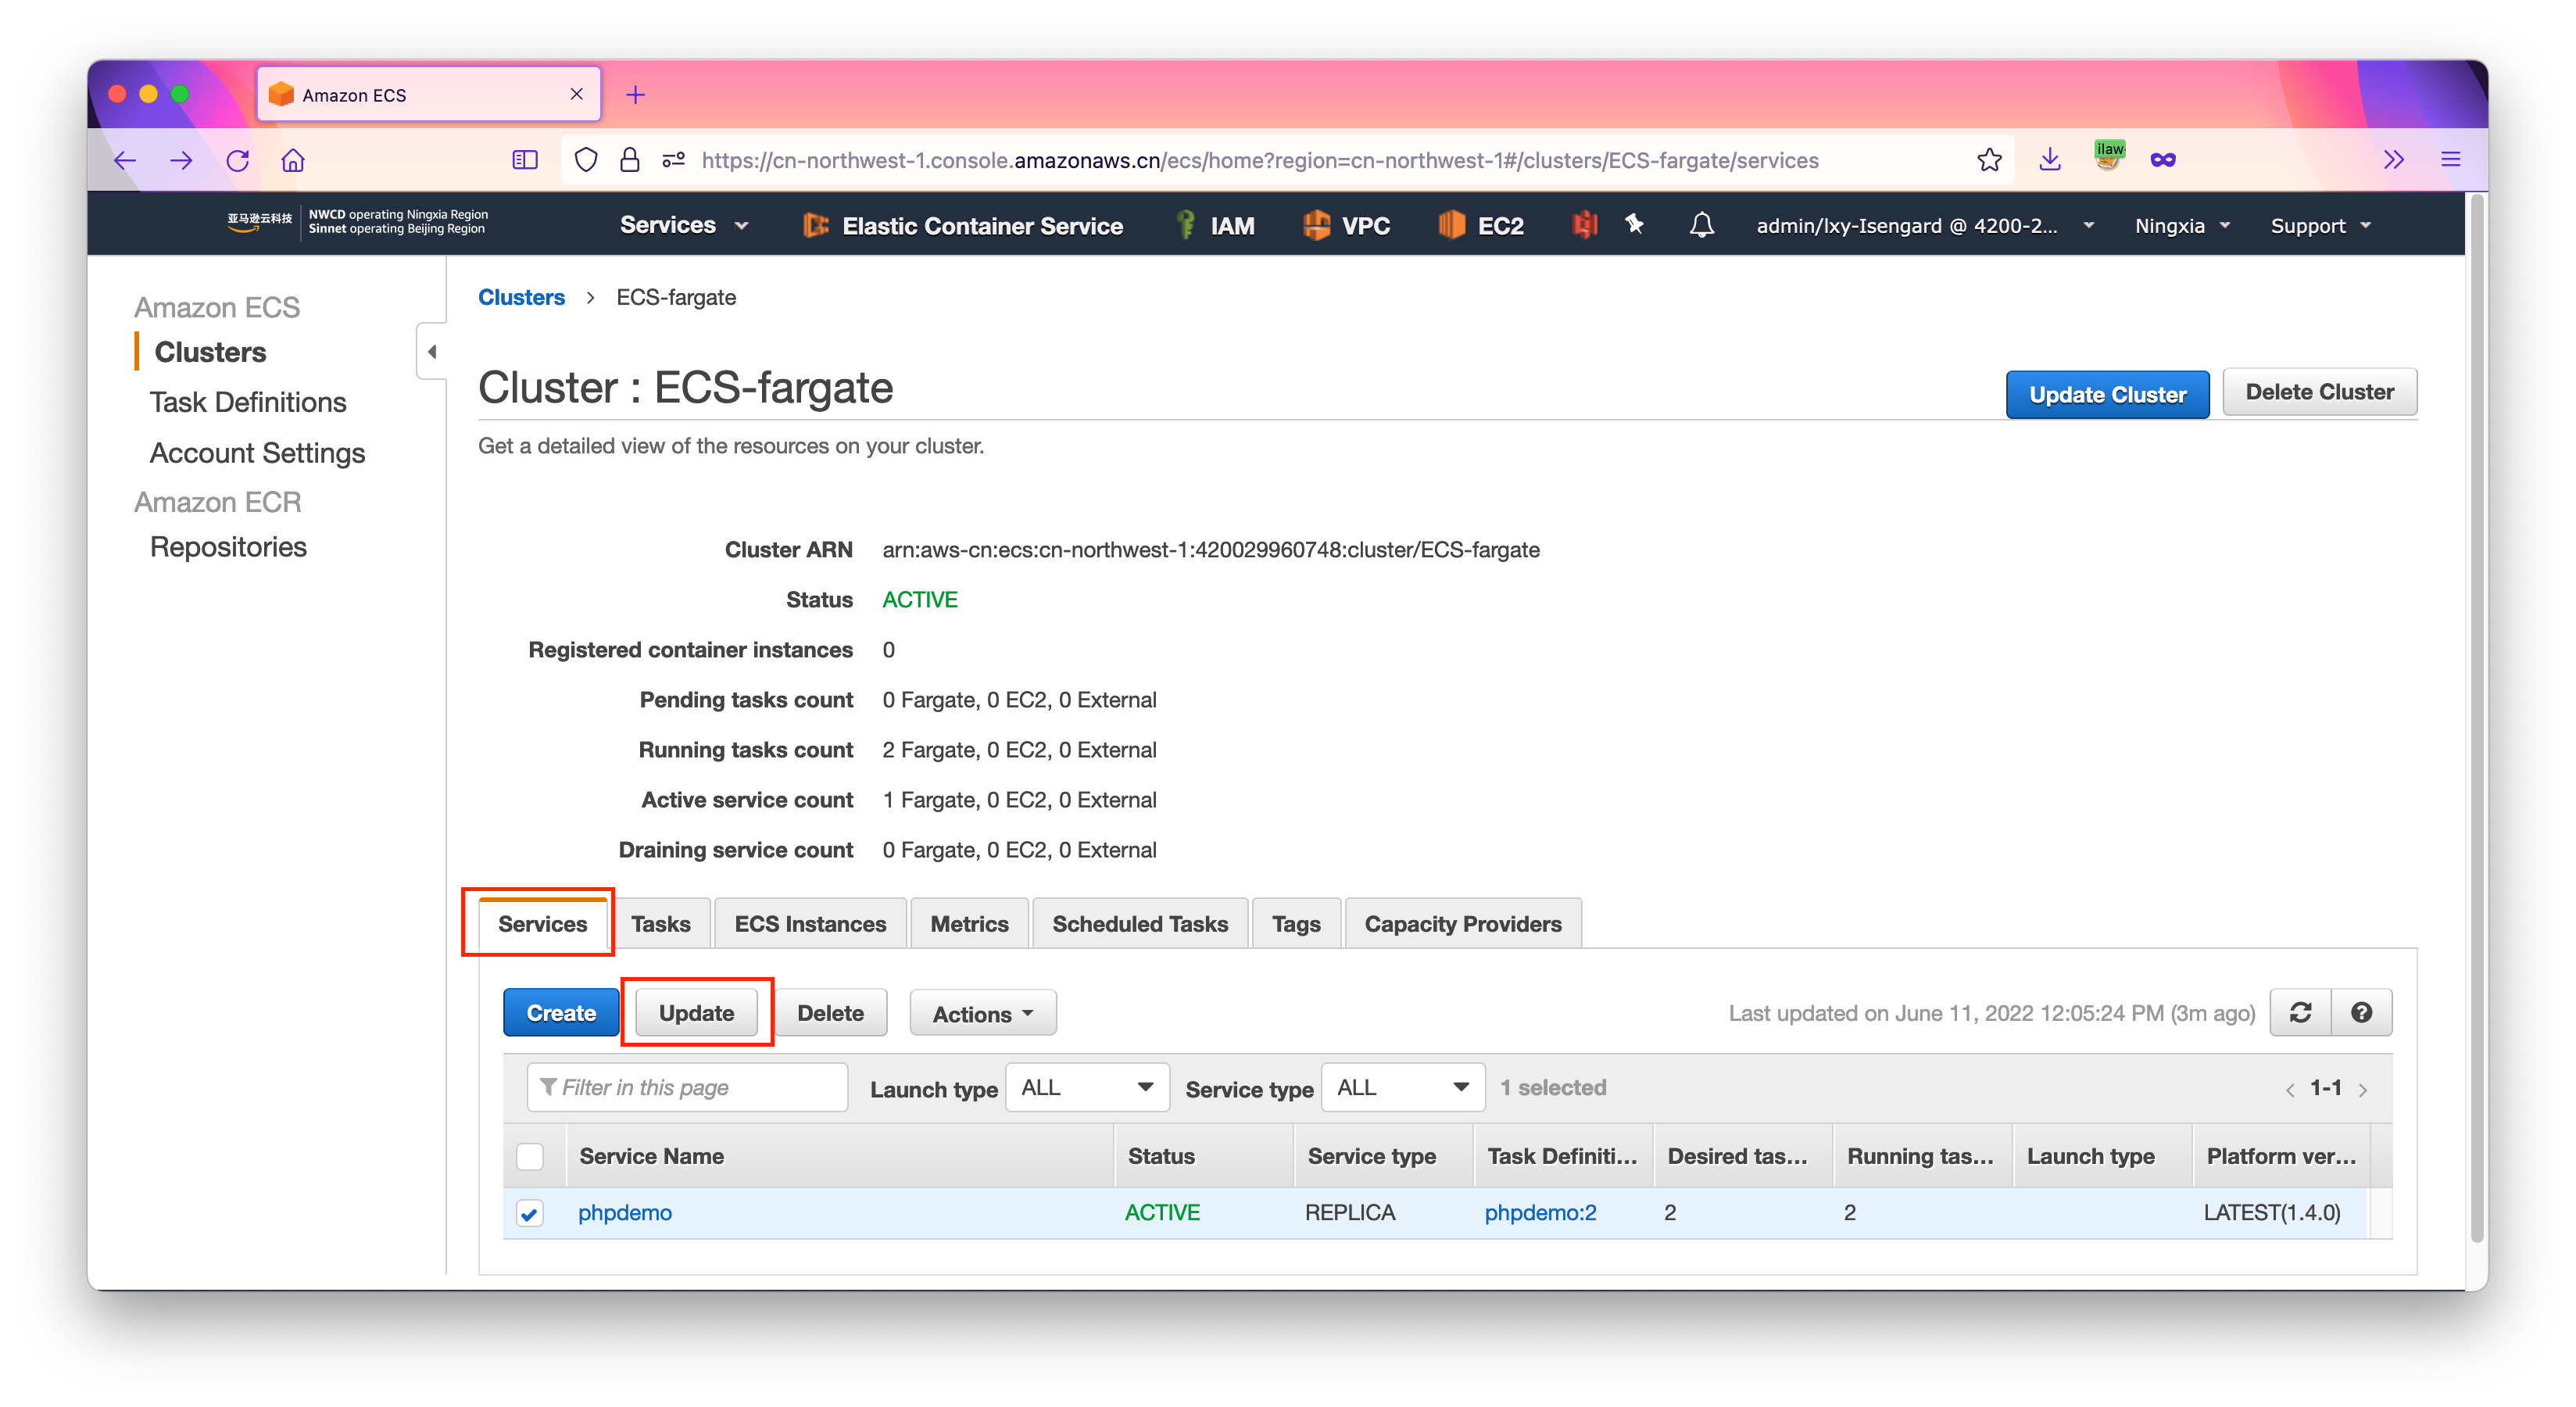The height and width of the screenshot is (1407, 2576).
Task: Click the pin shortcuts icon in navbar
Action: pos(1634,224)
